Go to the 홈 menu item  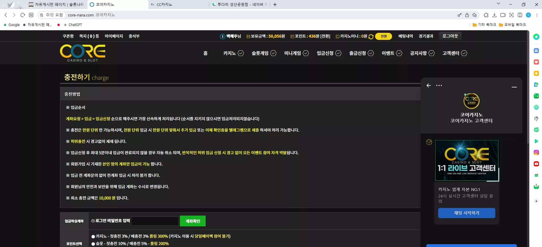[205, 53]
